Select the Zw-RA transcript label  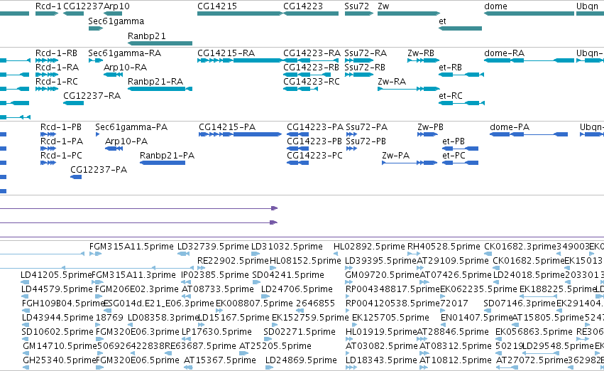(392, 82)
